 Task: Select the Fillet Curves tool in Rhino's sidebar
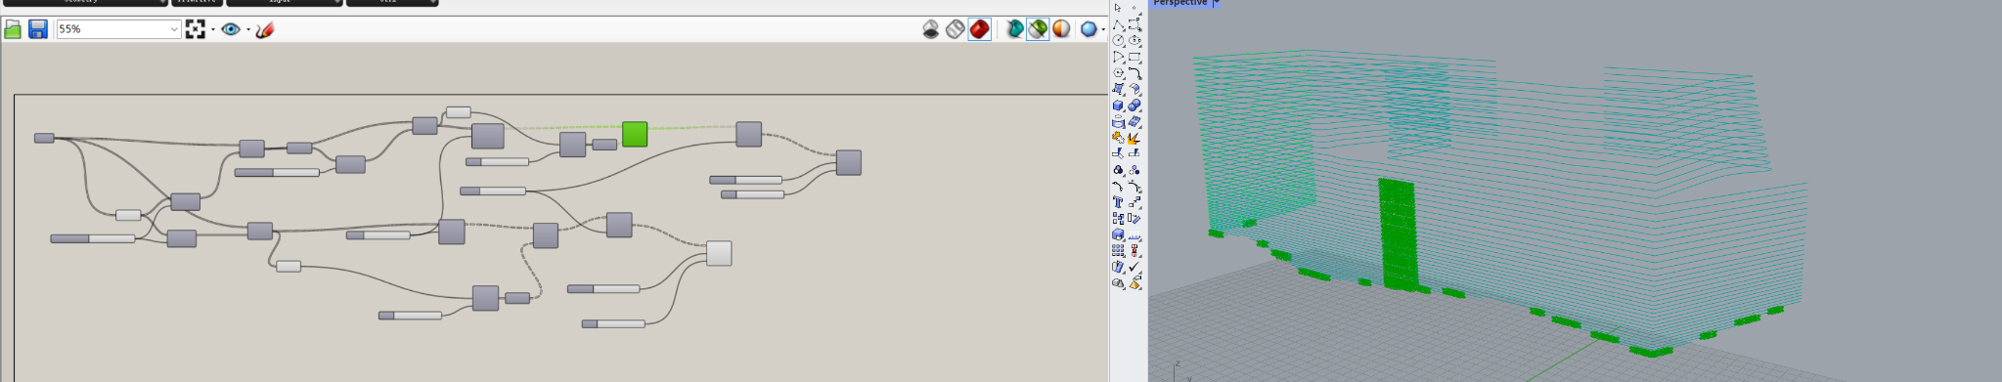pos(1134,72)
